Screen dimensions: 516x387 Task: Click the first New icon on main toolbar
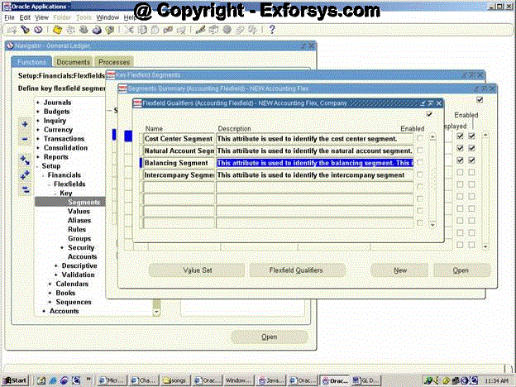(11, 30)
